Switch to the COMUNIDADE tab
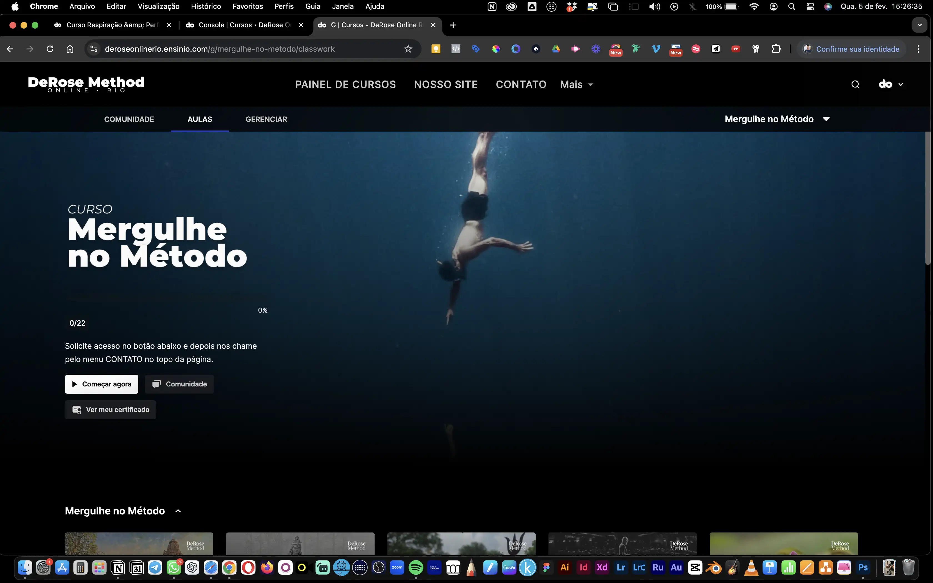The height and width of the screenshot is (583, 933). pyautogui.click(x=129, y=119)
